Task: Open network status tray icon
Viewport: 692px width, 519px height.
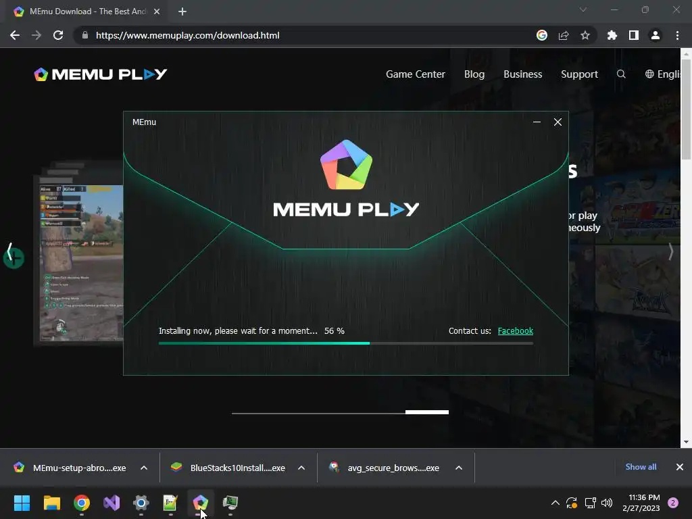Action: (590, 503)
